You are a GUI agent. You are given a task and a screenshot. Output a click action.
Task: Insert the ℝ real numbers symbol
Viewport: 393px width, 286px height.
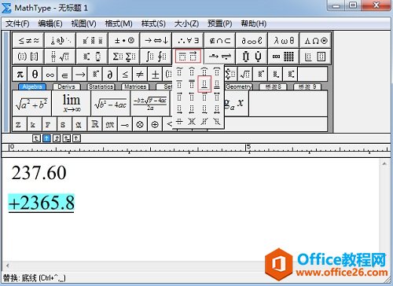[x=95, y=124]
